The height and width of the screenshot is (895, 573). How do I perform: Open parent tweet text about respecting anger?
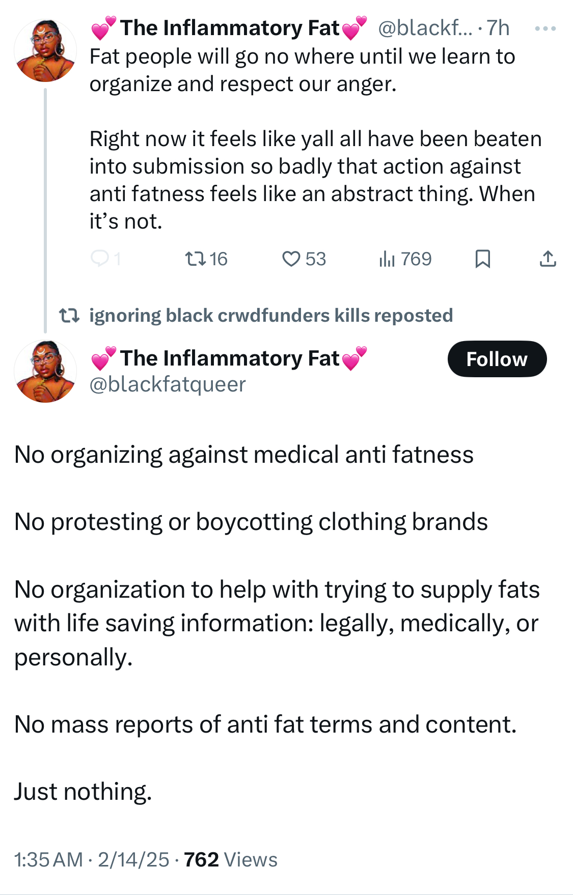302,70
